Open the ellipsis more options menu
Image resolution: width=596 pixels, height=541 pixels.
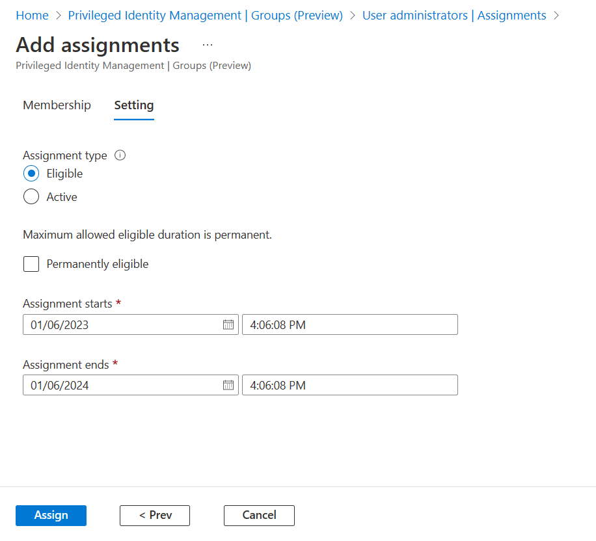207,45
